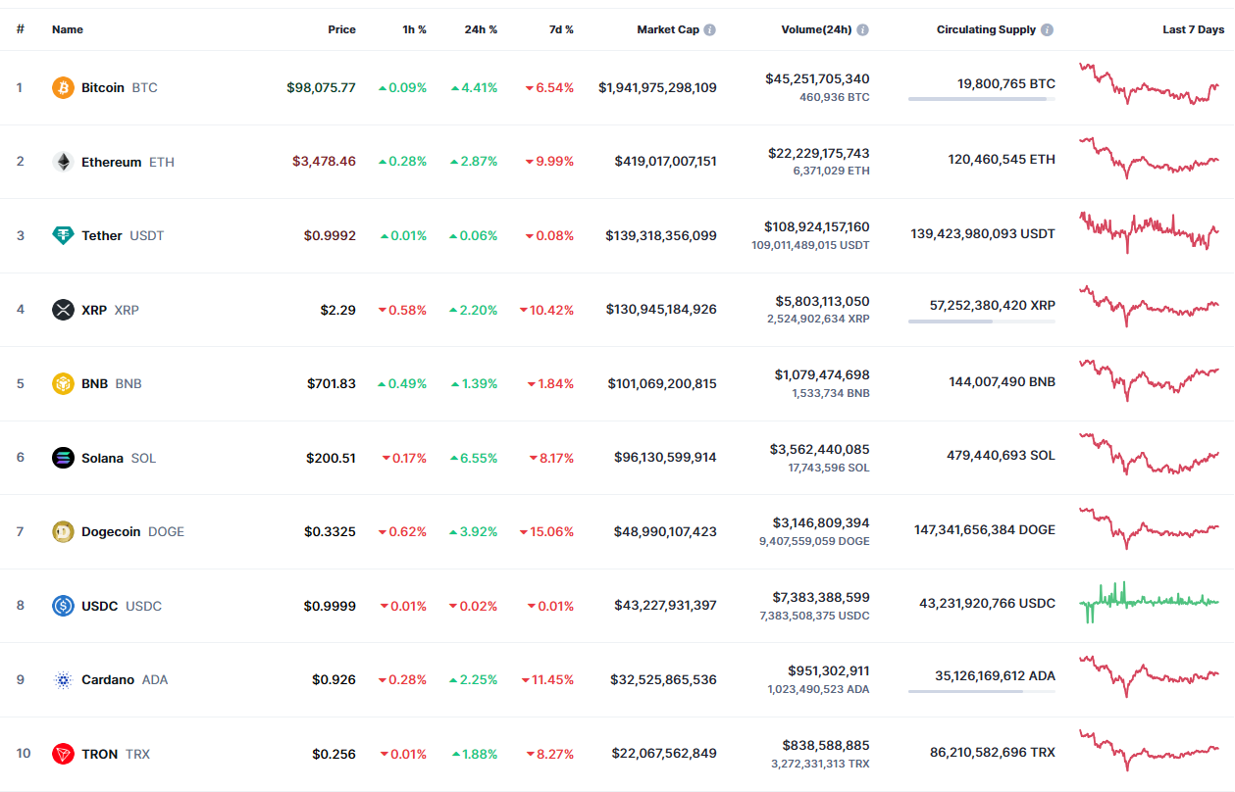Click XRP's circulating supply progress bar

pos(982,321)
